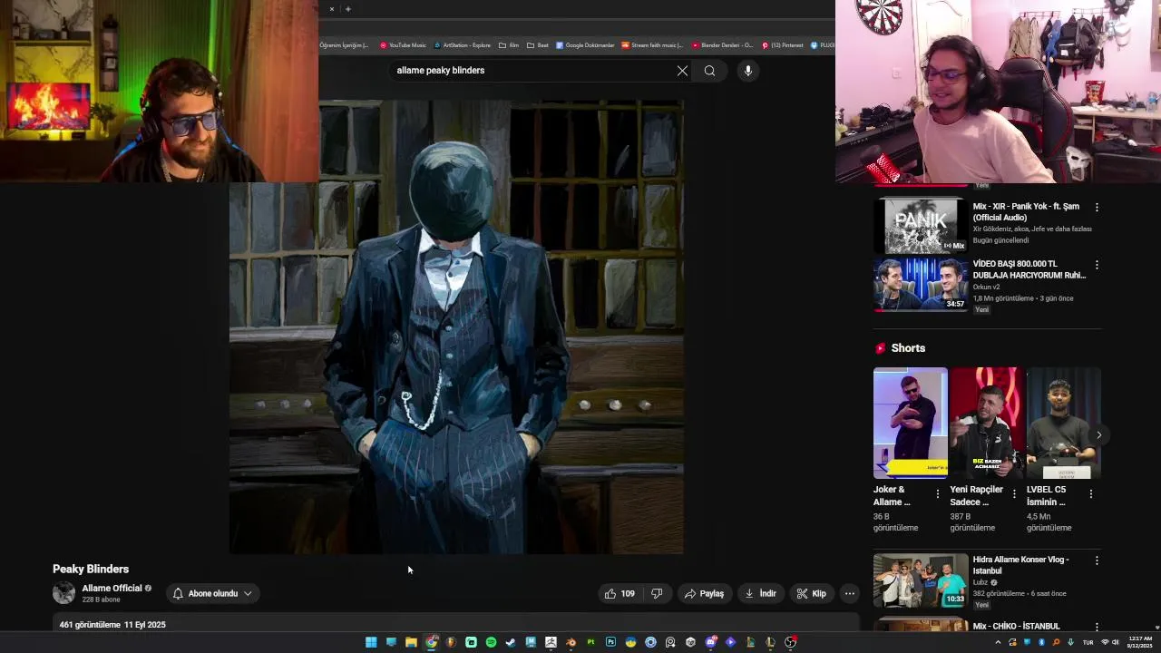Open options for VİDEO BAŞI 800.000 TL video
1161x653 pixels.
click(x=1097, y=266)
